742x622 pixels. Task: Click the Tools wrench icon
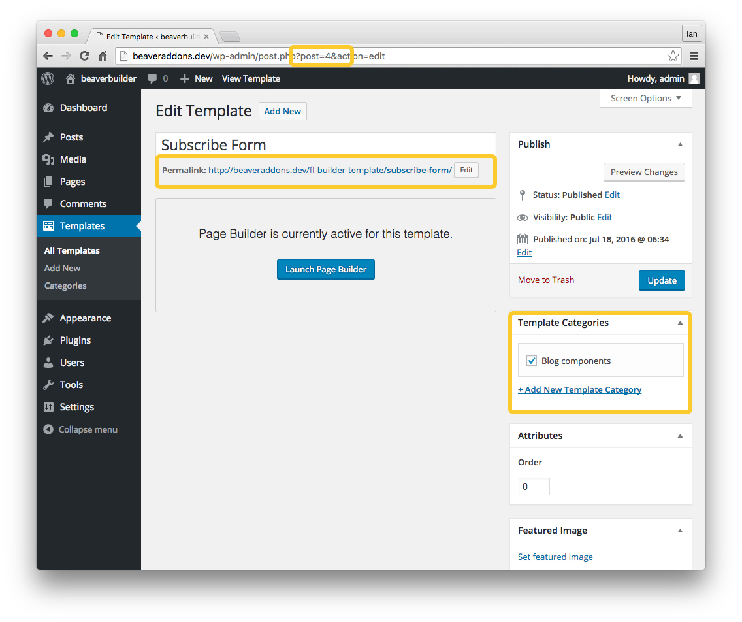pyautogui.click(x=48, y=385)
